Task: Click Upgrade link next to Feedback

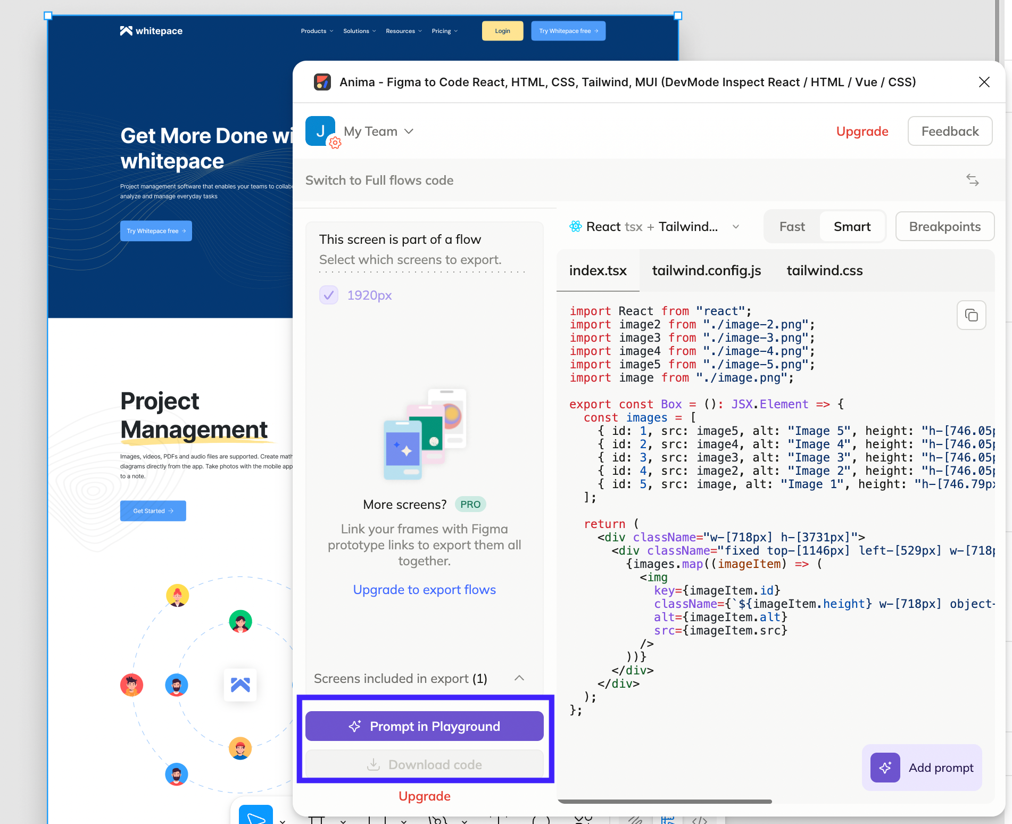Action: (862, 131)
